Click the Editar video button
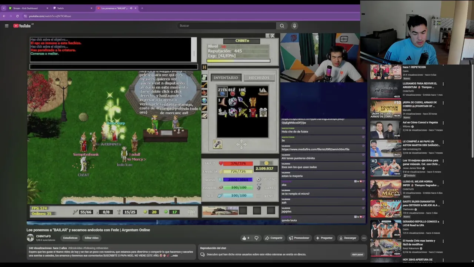This screenshot has height=267, width=474. [91, 238]
